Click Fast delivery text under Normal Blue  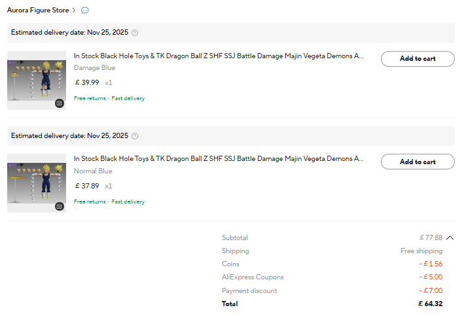pos(128,202)
